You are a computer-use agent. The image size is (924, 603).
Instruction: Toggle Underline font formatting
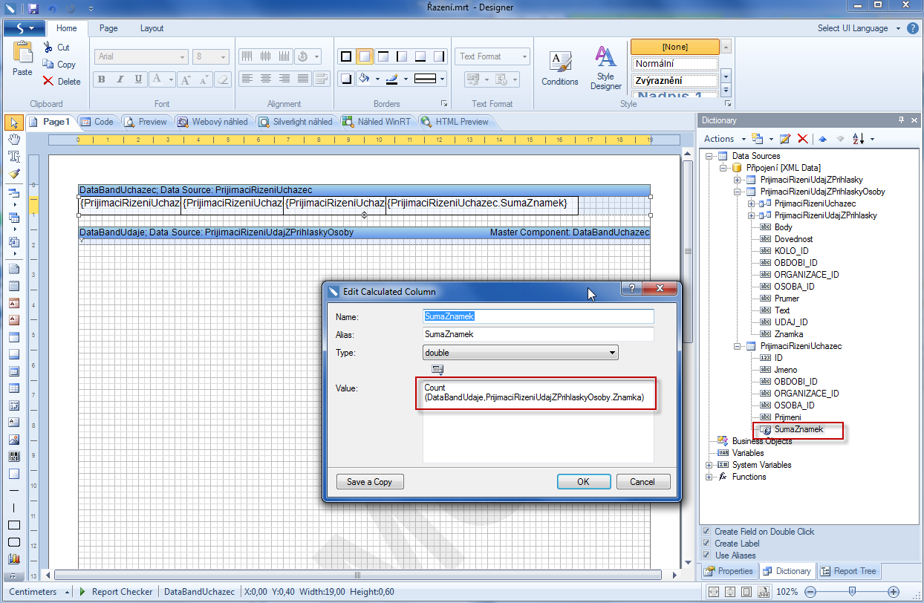(x=138, y=79)
